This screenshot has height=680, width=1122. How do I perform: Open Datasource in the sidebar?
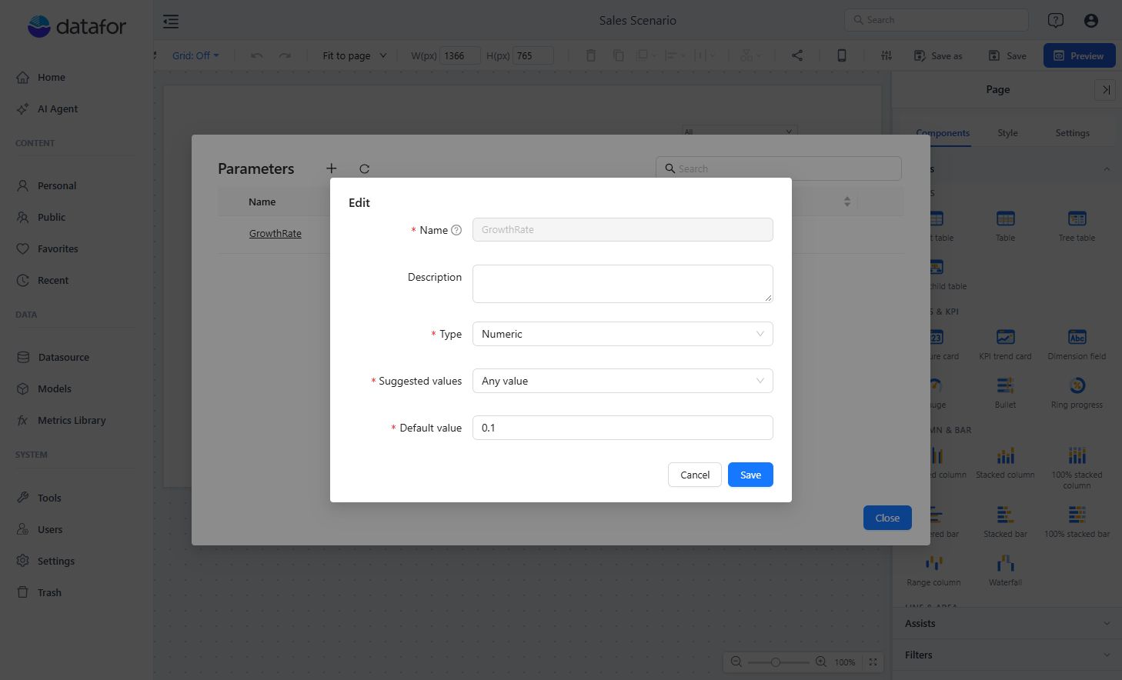pos(63,357)
